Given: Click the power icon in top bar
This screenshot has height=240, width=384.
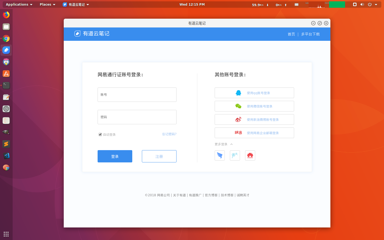Looking at the screenshot, I should (x=370, y=5).
